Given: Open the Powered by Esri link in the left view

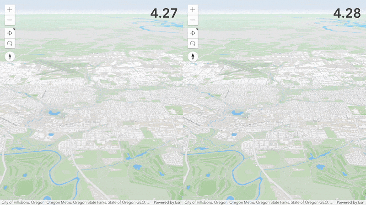Looking at the screenshot, I should pos(167,202).
